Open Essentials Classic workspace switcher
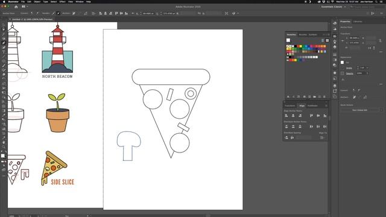This screenshot has width=386, height=217. tap(334, 7)
